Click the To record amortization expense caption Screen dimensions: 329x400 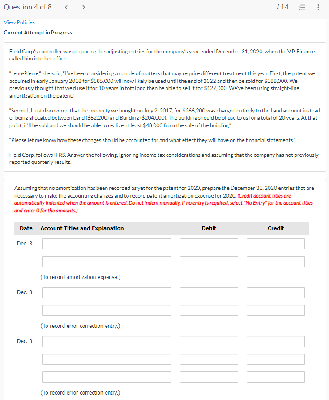[x=80, y=277]
